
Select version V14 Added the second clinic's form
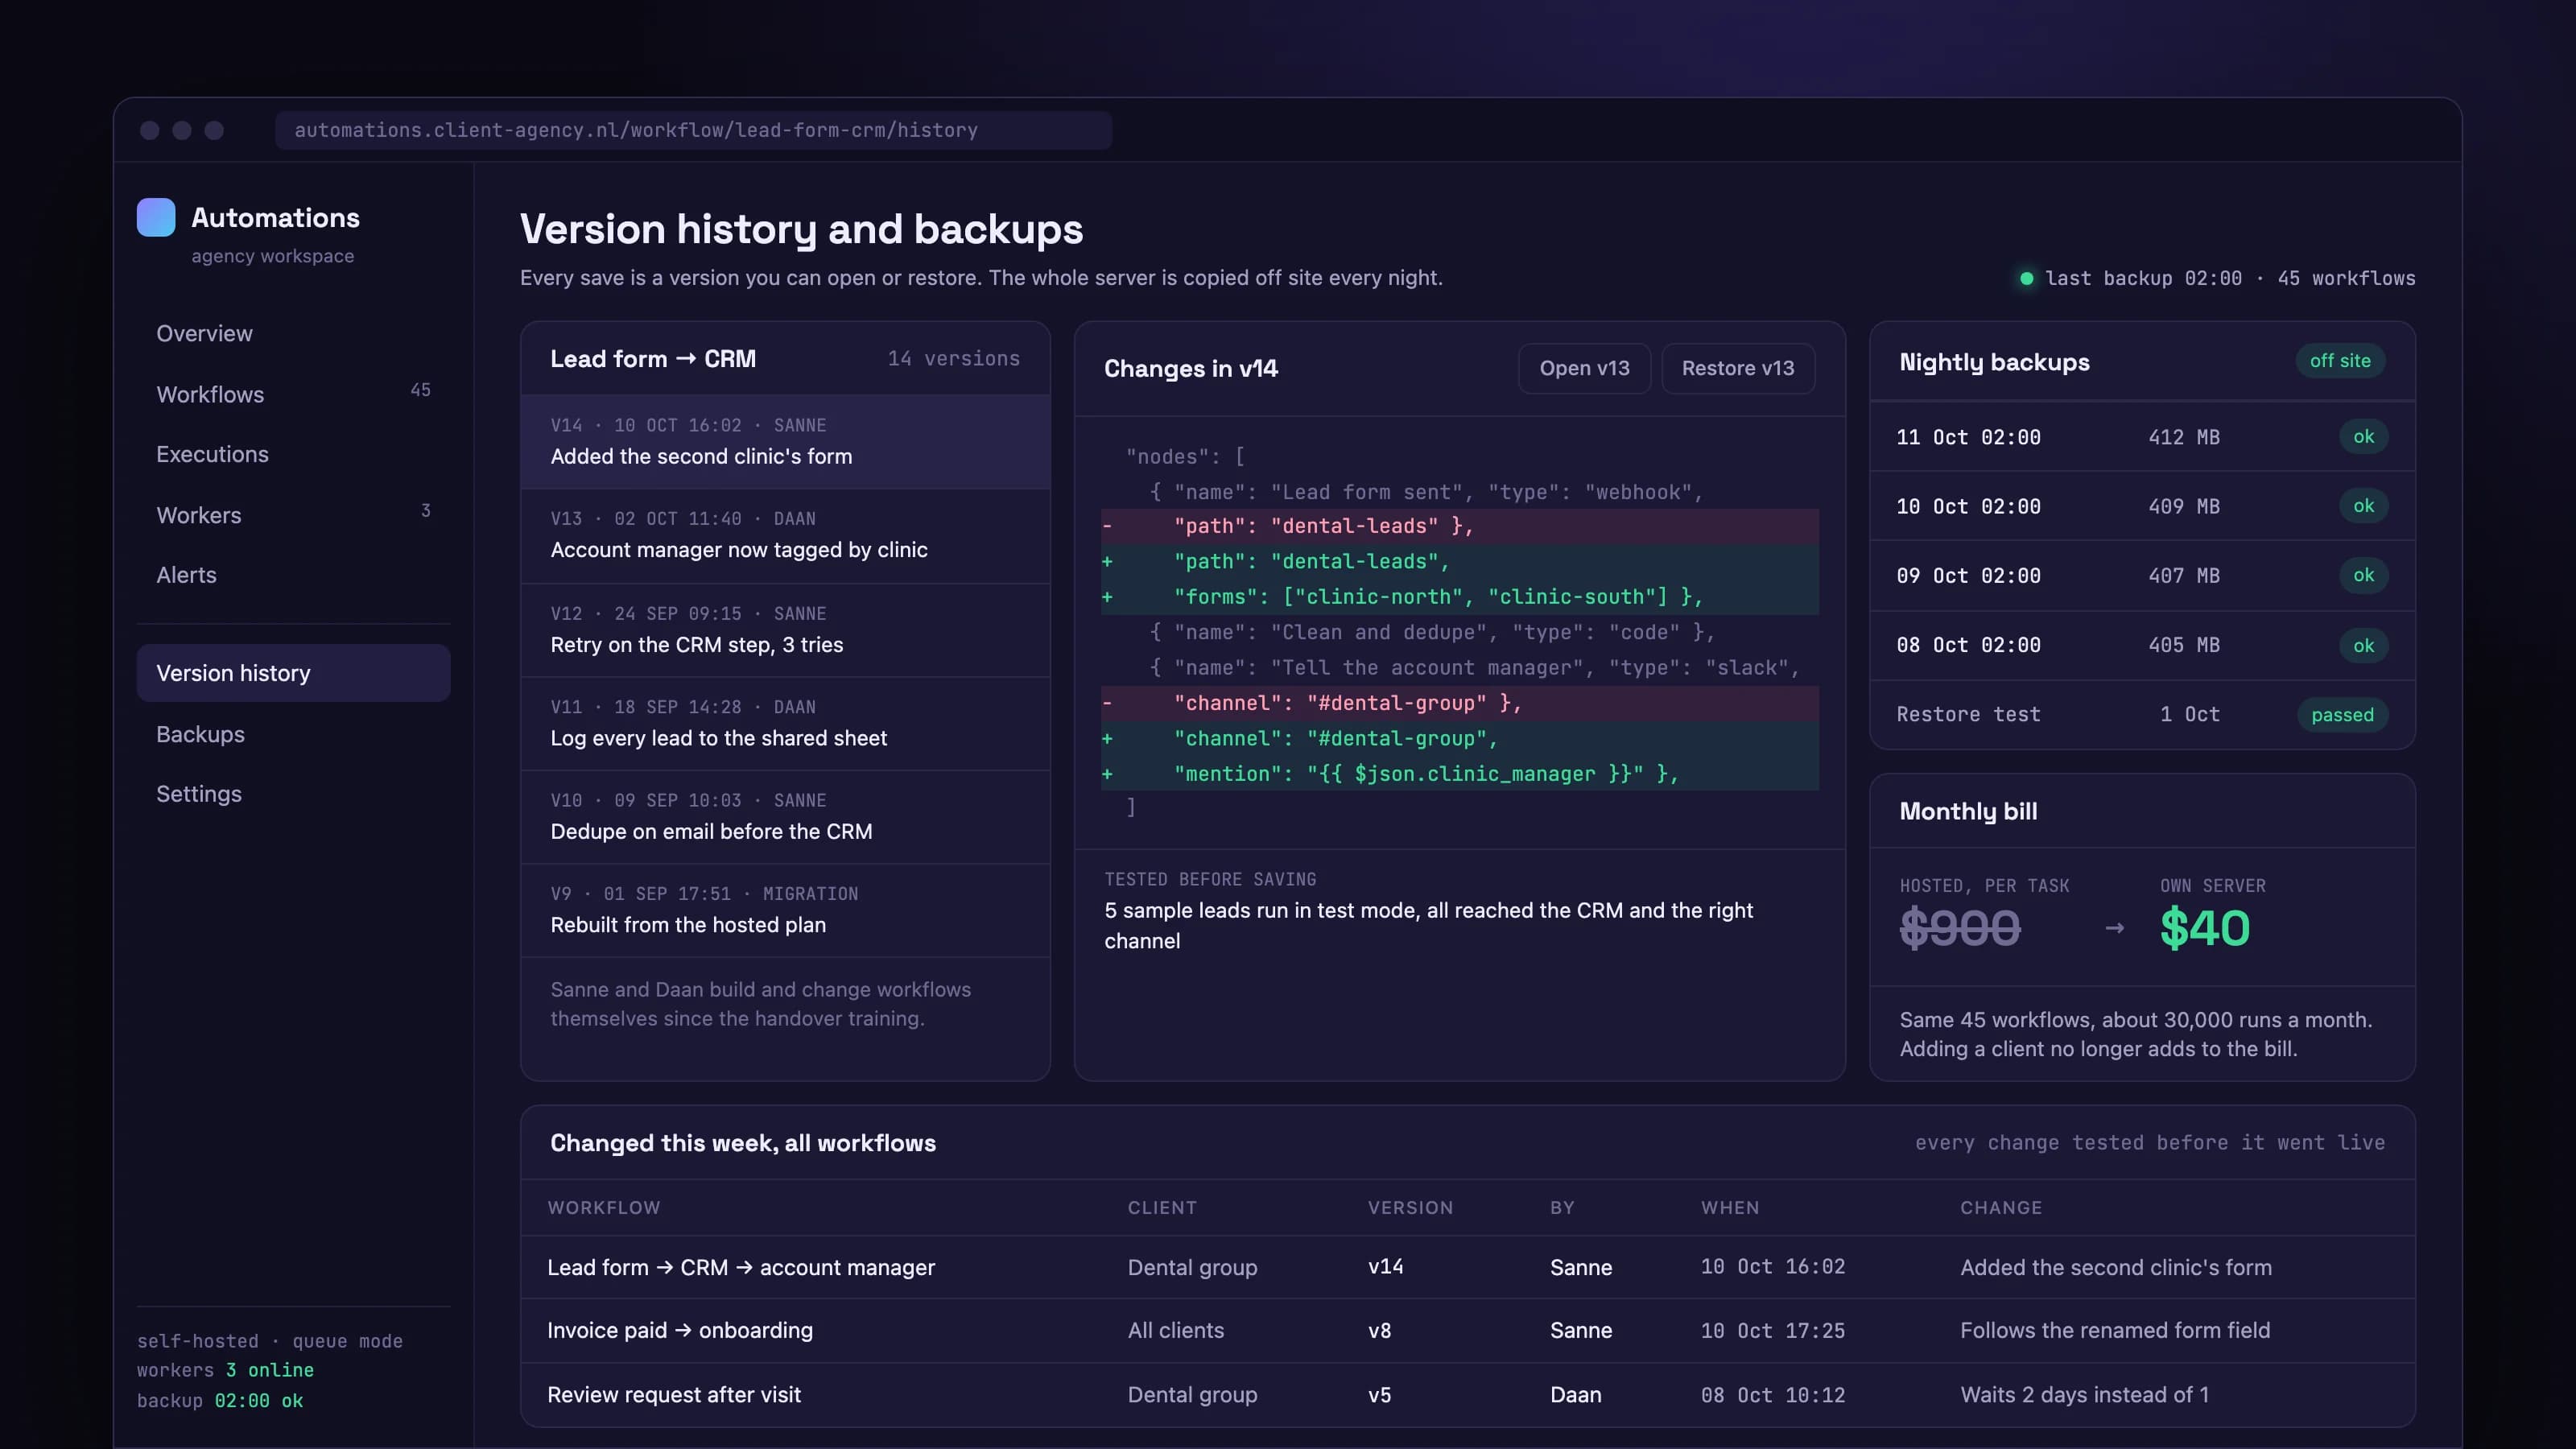(785, 441)
